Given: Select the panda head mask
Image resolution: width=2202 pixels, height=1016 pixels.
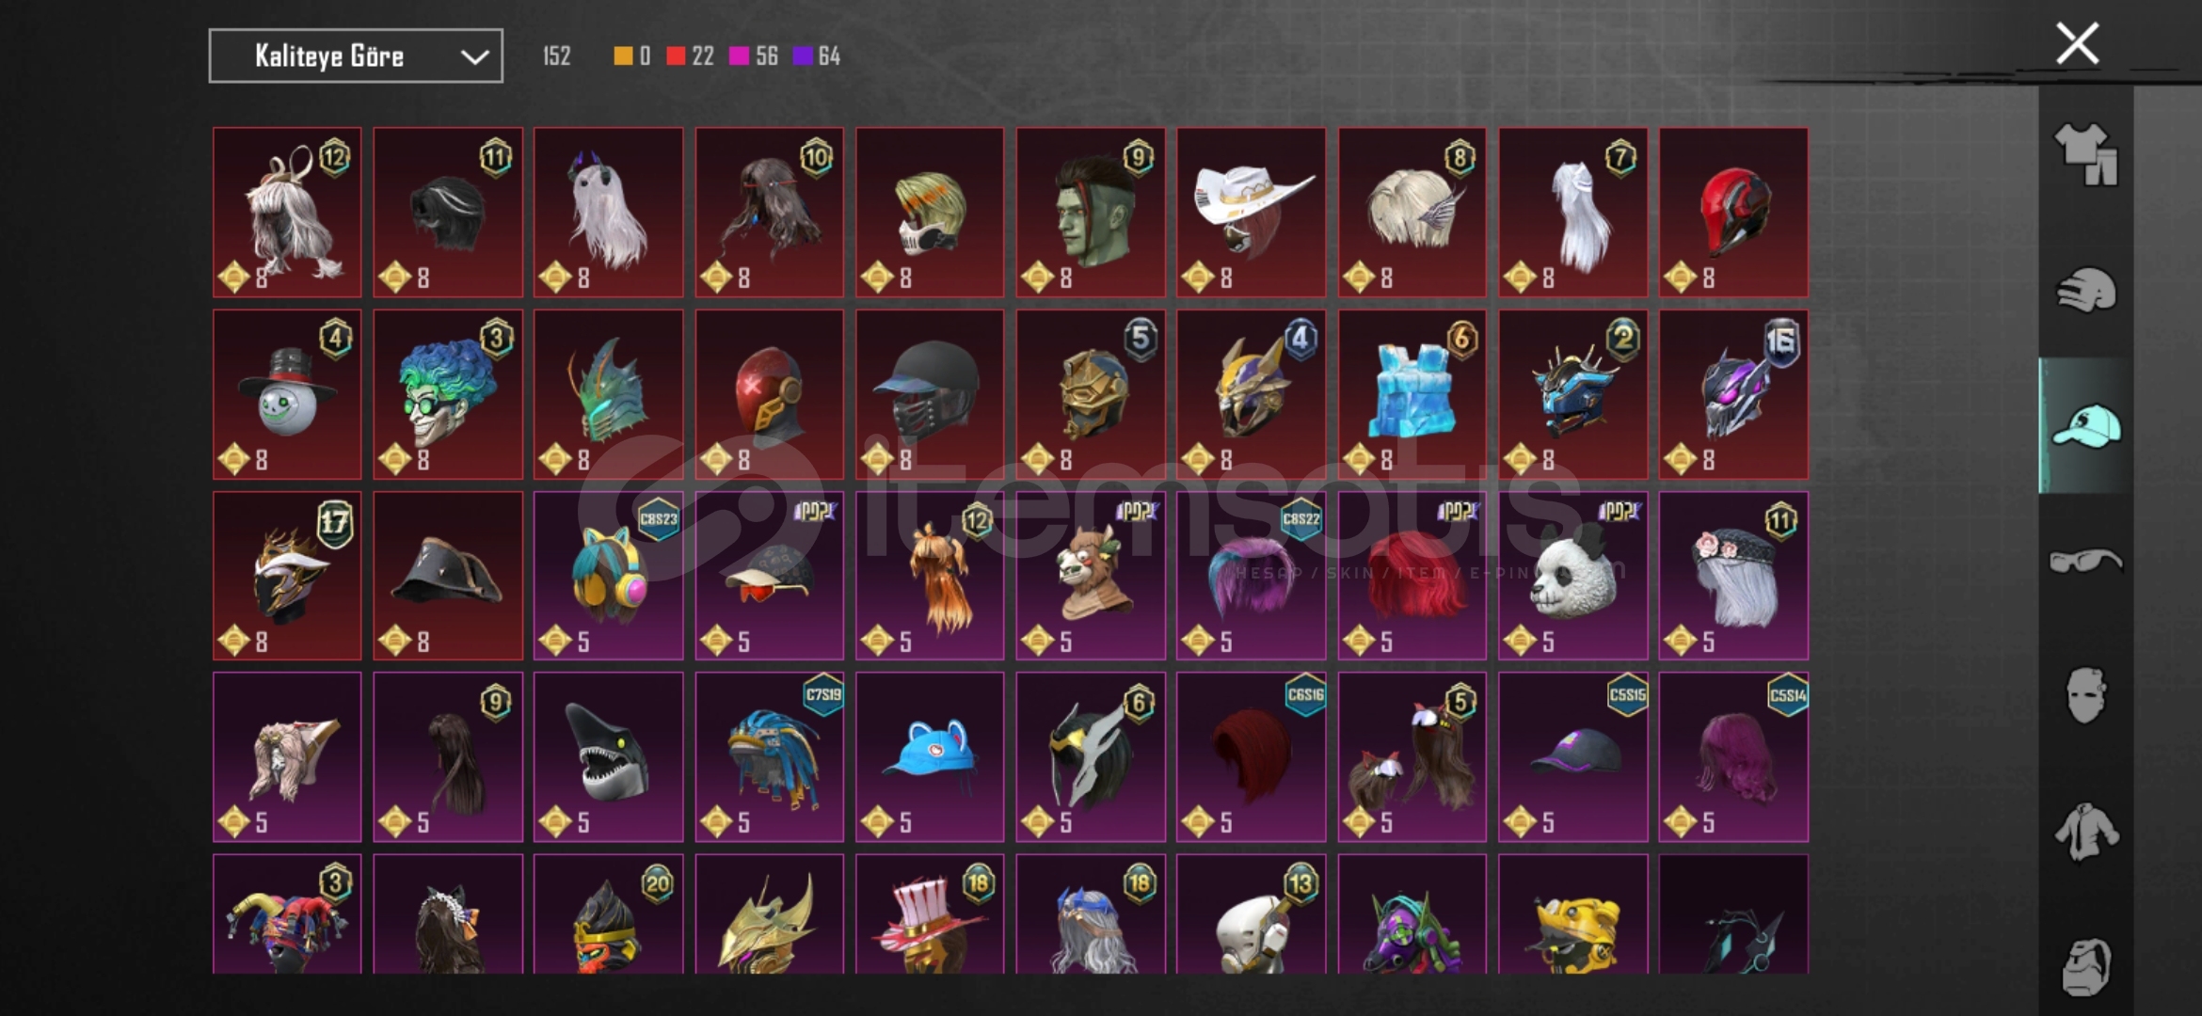Looking at the screenshot, I should 1572,576.
